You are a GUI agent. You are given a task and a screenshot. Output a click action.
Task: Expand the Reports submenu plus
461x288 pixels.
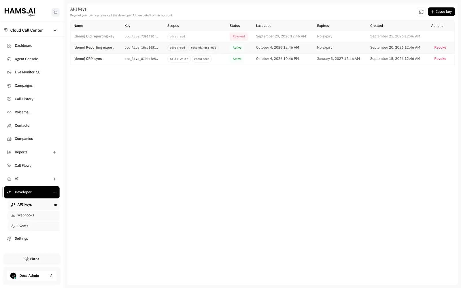[54, 152]
